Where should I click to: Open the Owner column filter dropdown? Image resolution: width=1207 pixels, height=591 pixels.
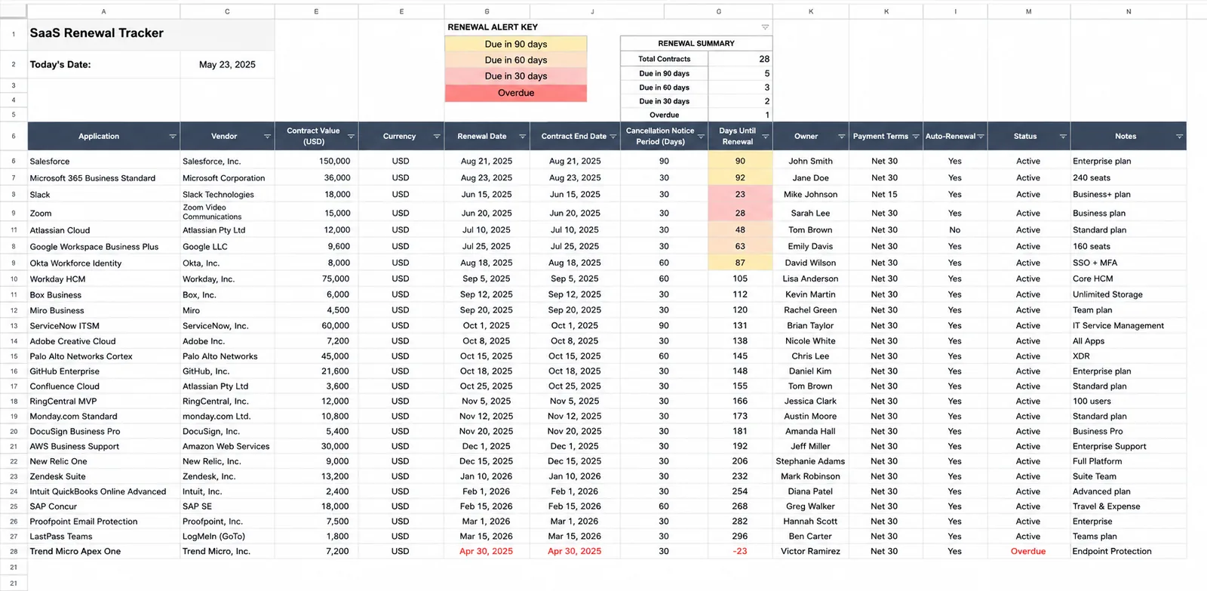tap(841, 137)
